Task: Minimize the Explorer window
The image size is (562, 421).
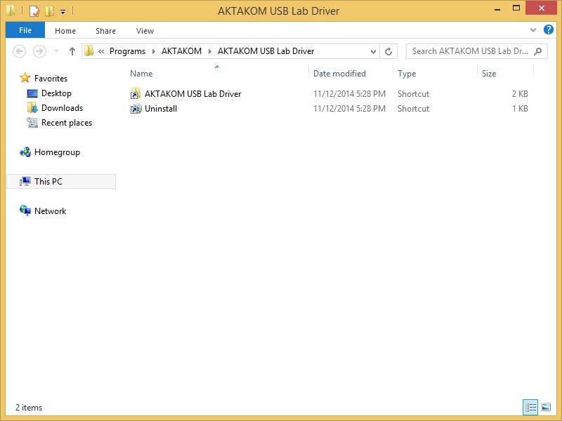Action: (497, 10)
